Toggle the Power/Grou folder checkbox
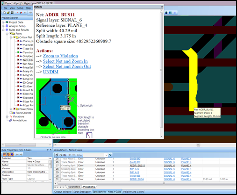Image resolution: width=237 pixels, height=195 pixels. [14, 109]
